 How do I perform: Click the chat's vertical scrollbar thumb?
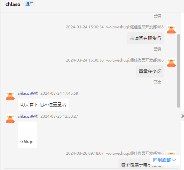pos(179,71)
